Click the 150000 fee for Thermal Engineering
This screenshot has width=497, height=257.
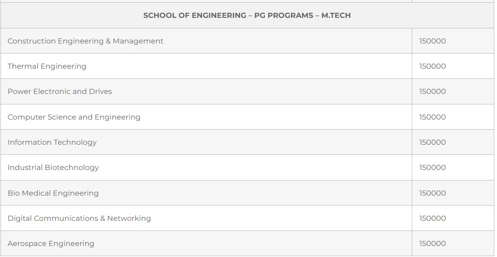click(x=432, y=66)
